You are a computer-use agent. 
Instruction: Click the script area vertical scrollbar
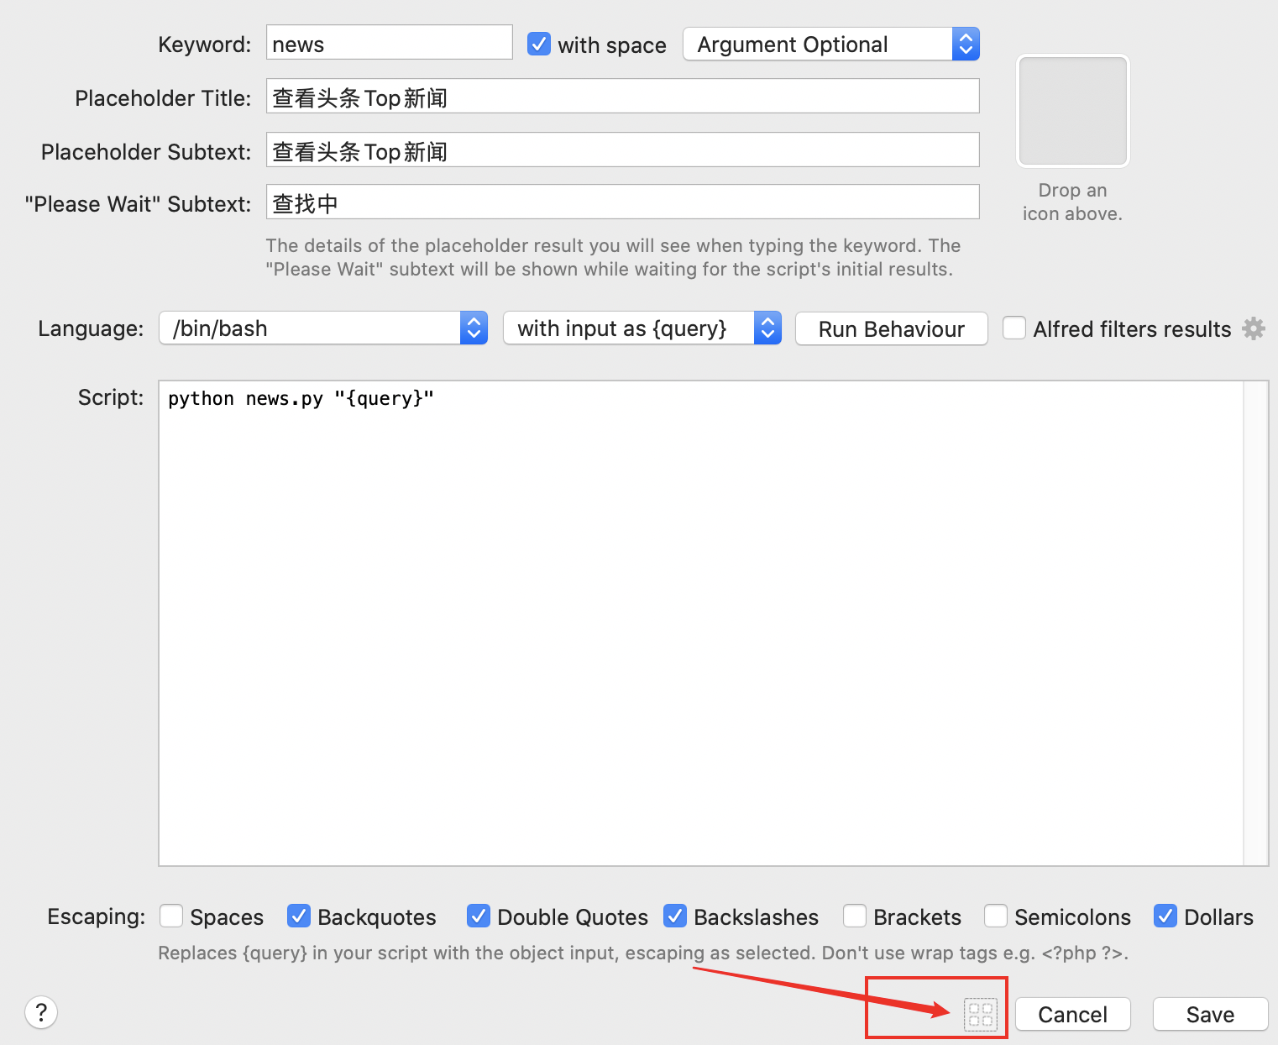tap(1256, 623)
